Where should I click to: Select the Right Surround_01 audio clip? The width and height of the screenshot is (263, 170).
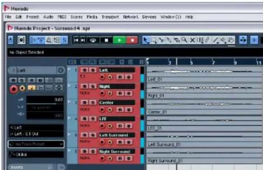(x=205, y=155)
